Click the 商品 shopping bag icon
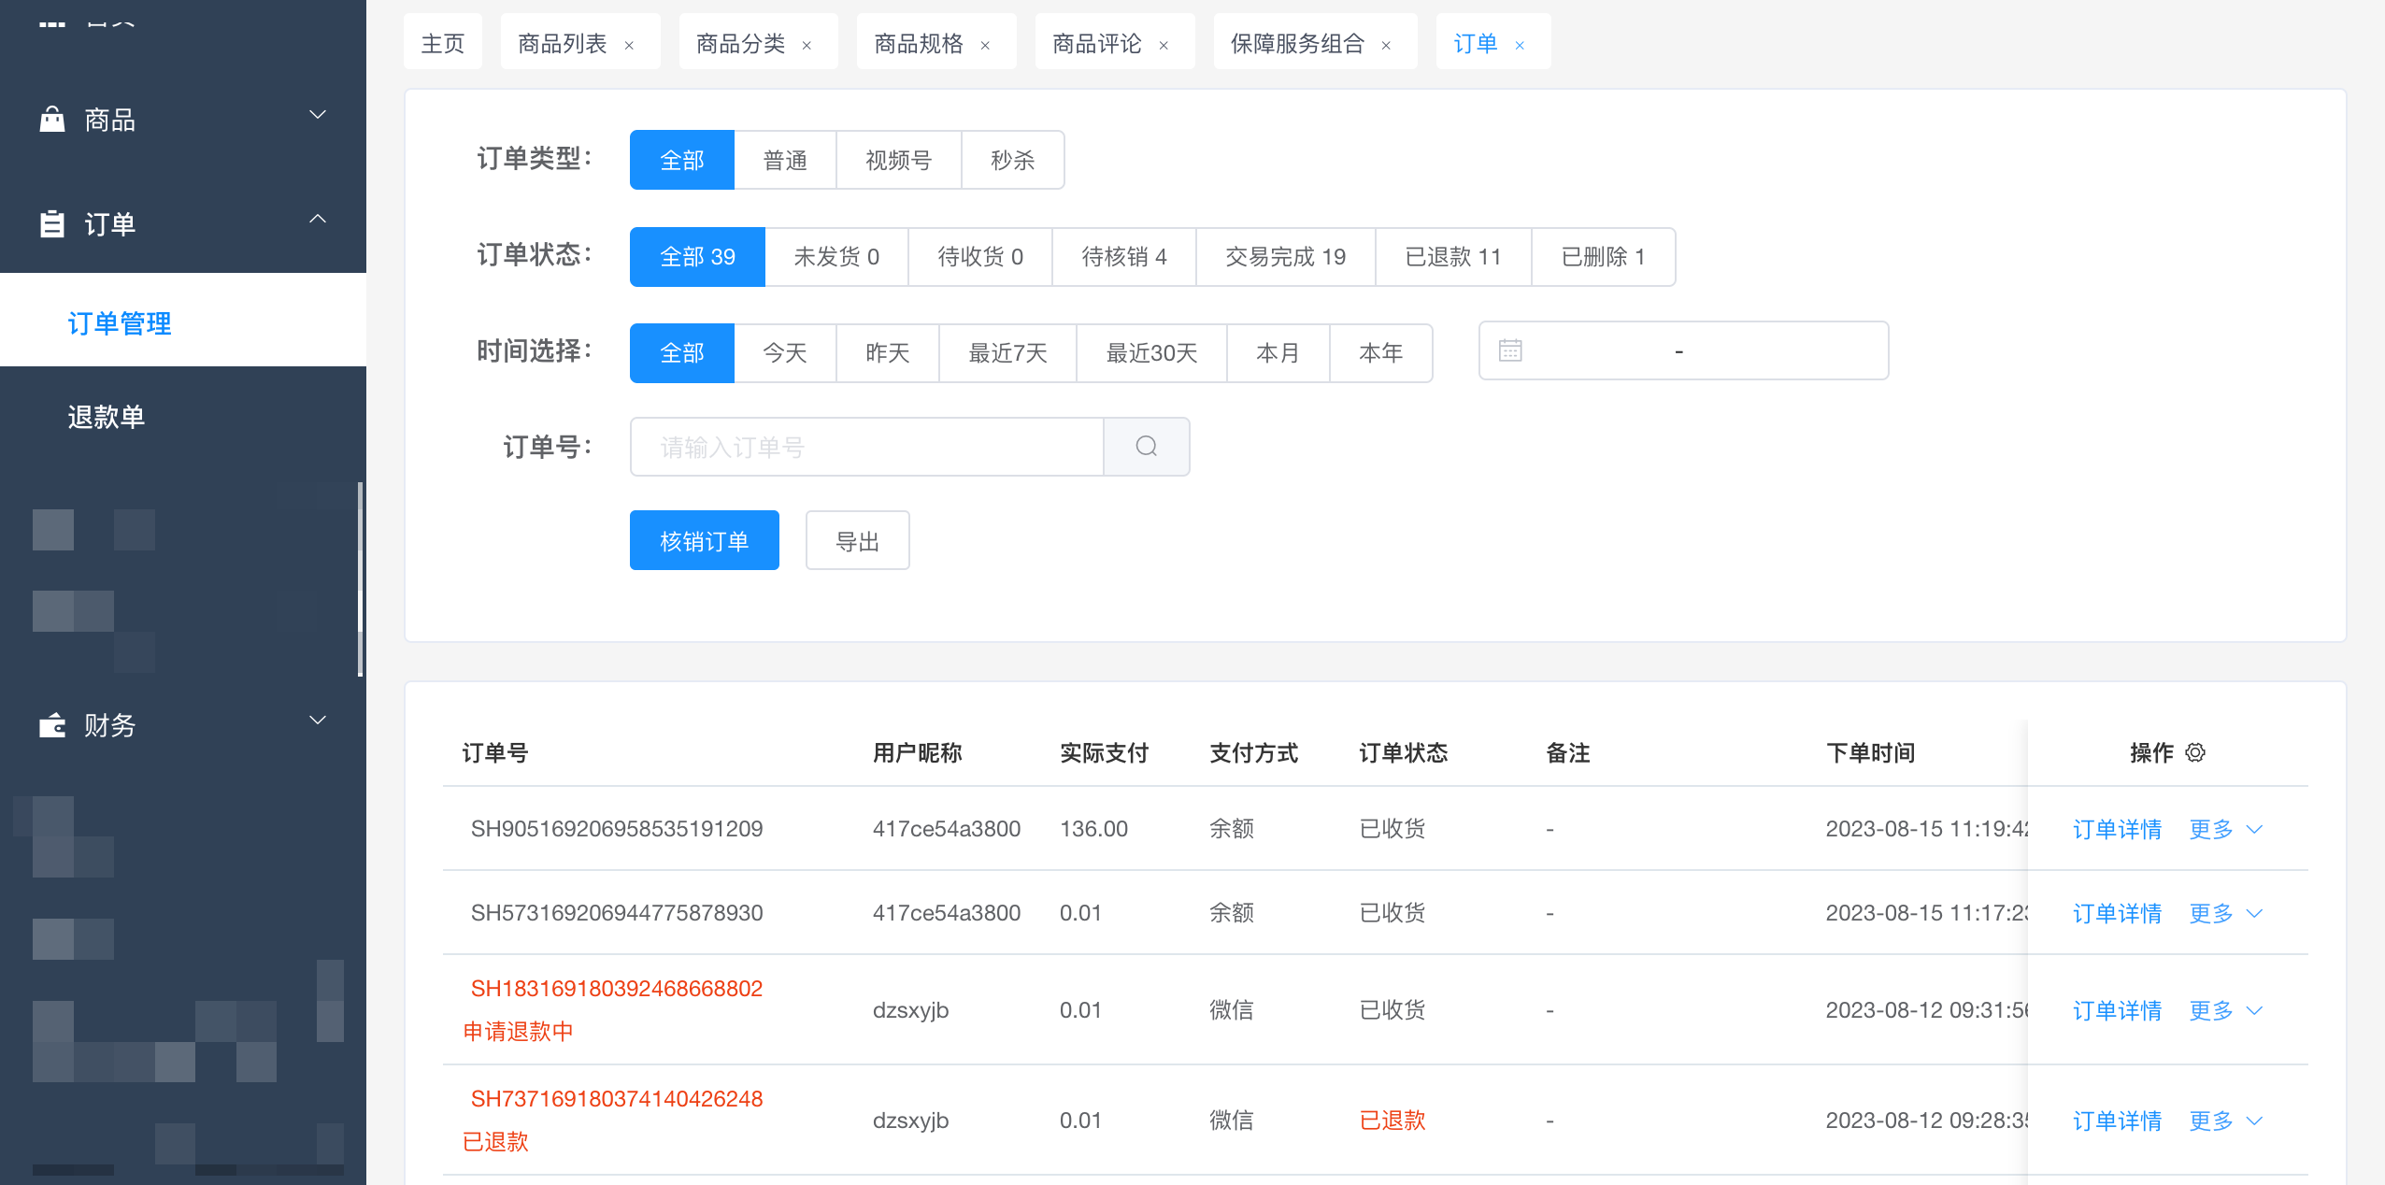2385x1185 pixels. coord(52,119)
